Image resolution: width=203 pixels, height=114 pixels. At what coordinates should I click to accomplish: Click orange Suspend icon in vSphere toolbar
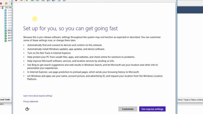tap(6, 3)
